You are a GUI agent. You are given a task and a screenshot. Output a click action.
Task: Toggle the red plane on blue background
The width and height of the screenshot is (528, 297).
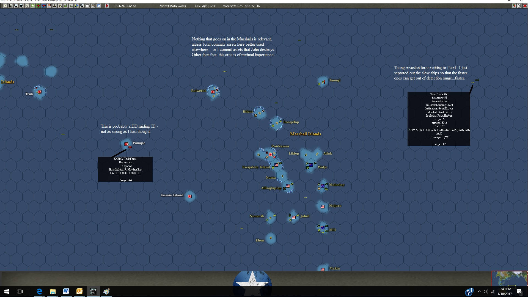pos(44,6)
